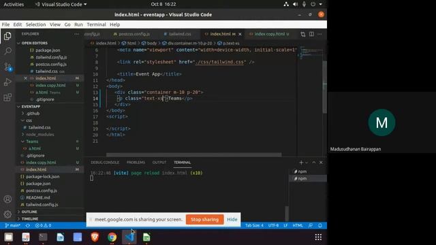
Task: Add a new terminal with plus icon
Action: [301, 162]
